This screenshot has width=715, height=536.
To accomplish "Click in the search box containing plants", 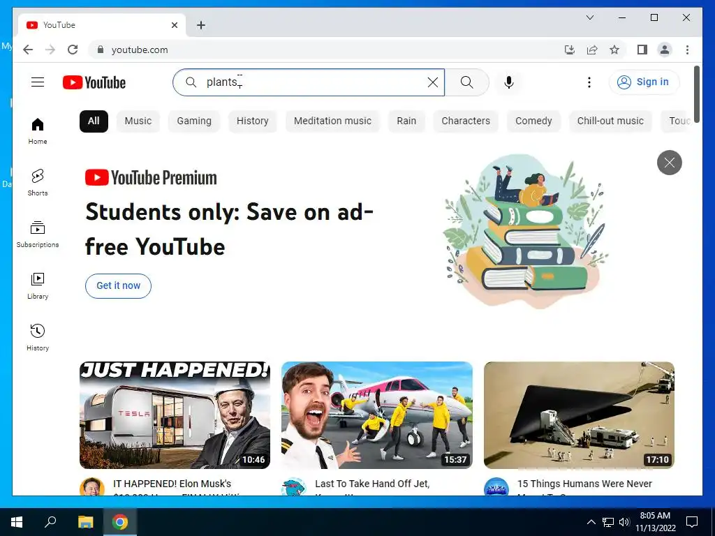I will point(308,82).
